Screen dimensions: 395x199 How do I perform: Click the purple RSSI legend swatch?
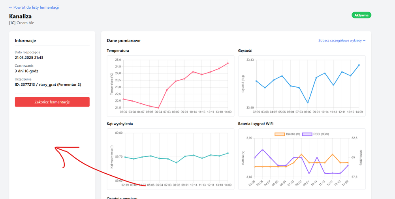pos(307,134)
